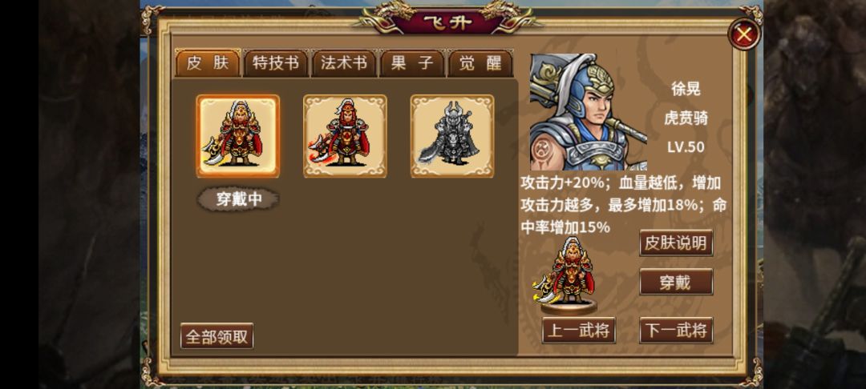Select the first red-armored skin icon

[238, 136]
